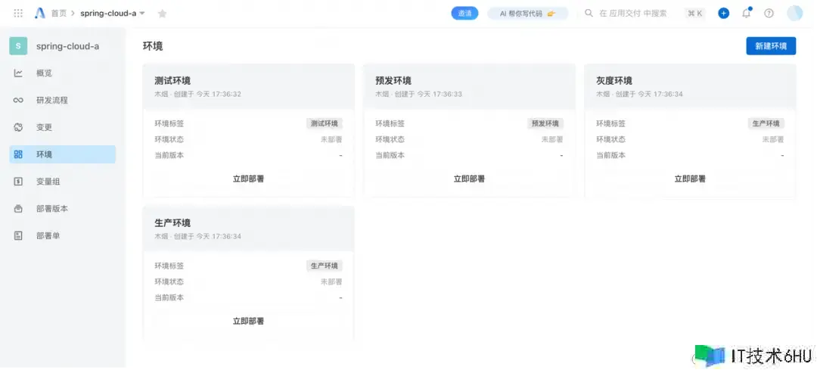Click the 首页 breadcrumb link
Screen dimensions: 817x370
click(x=58, y=14)
